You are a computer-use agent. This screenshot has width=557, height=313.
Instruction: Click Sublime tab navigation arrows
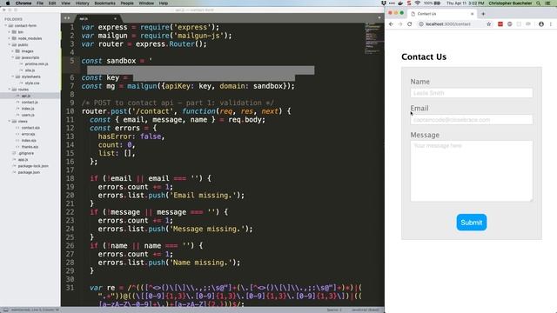click(67, 17)
